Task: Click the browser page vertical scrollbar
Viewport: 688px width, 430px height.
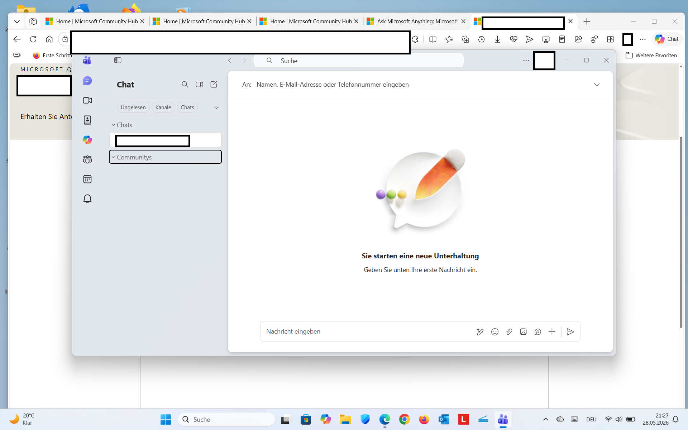Action: 681,232
